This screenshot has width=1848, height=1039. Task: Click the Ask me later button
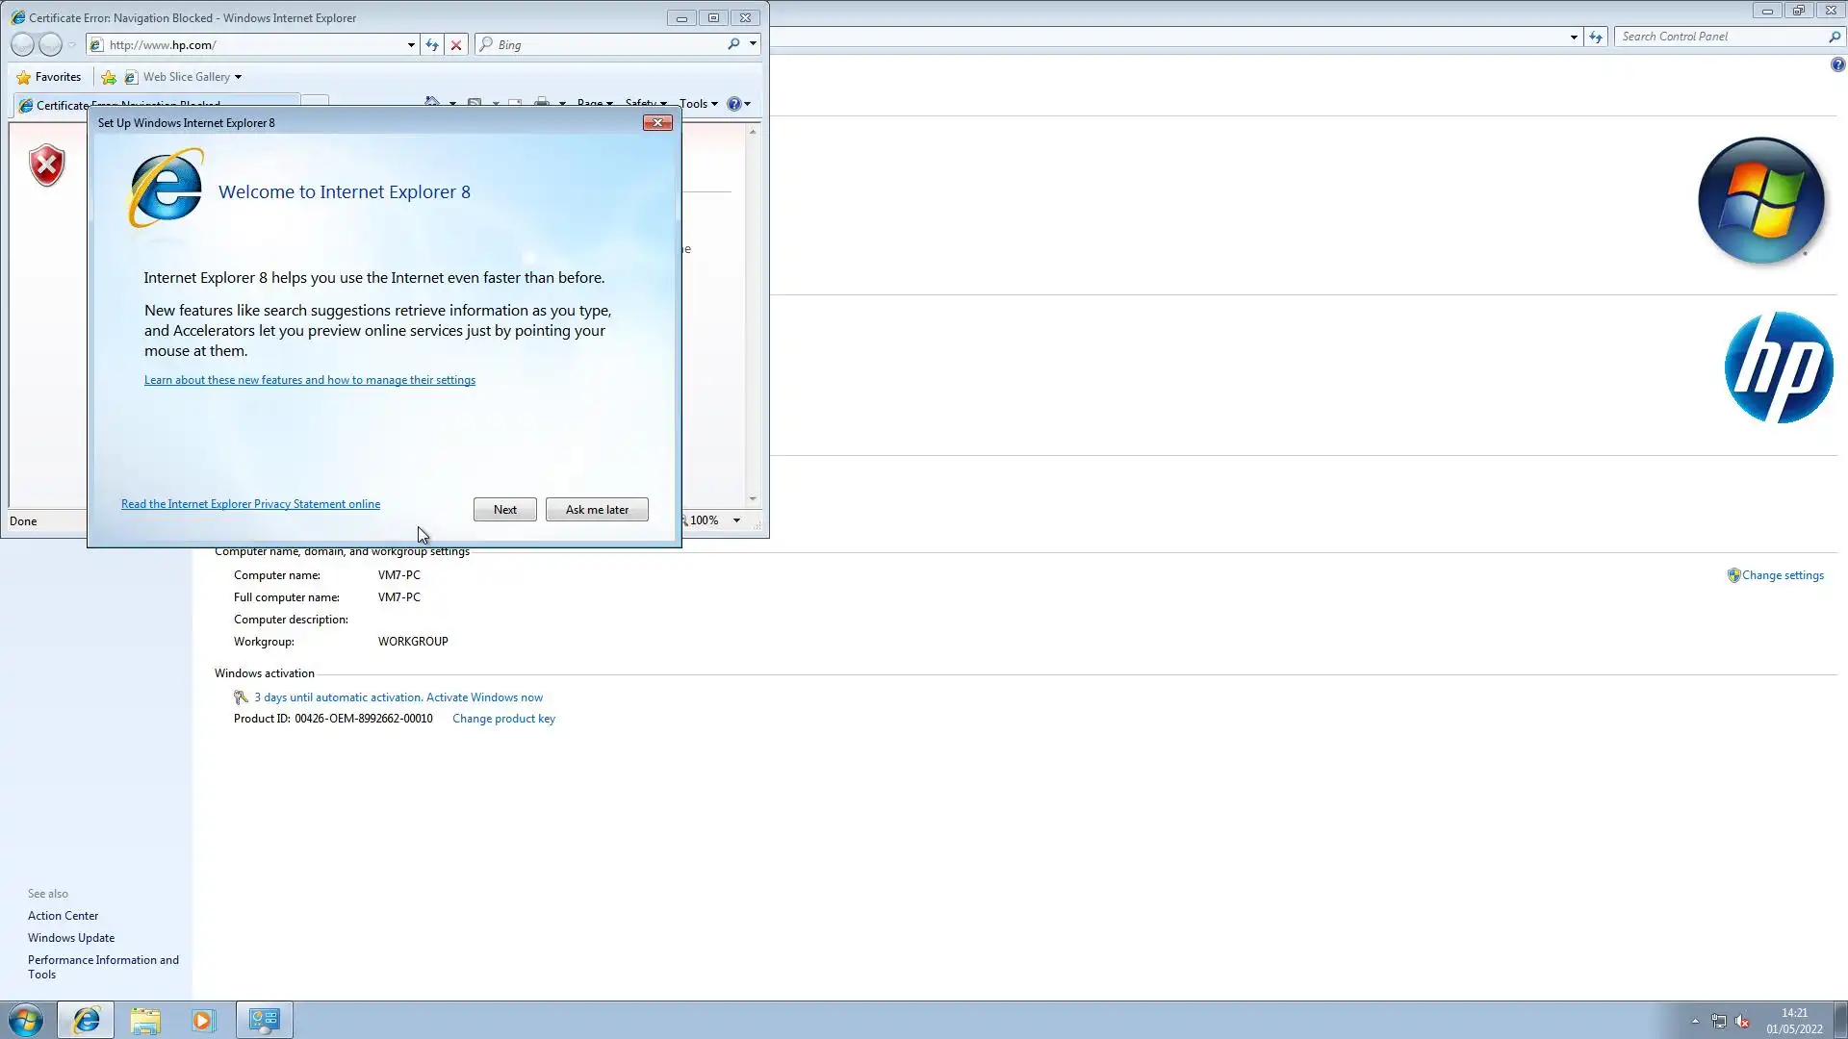click(x=597, y=510)
